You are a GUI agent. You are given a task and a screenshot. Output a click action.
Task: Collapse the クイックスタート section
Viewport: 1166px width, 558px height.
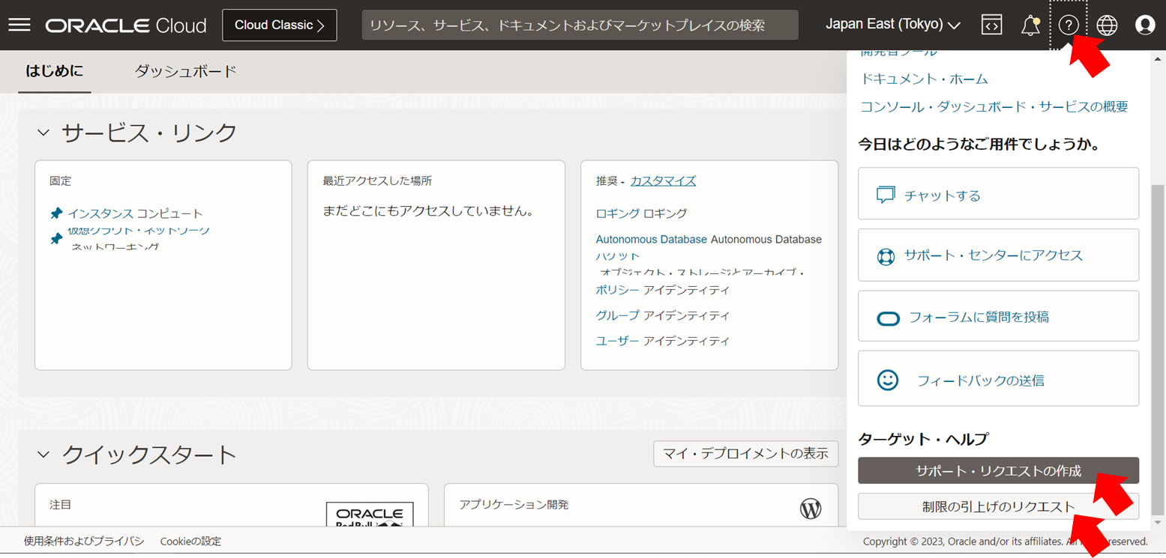click(43, 453)
